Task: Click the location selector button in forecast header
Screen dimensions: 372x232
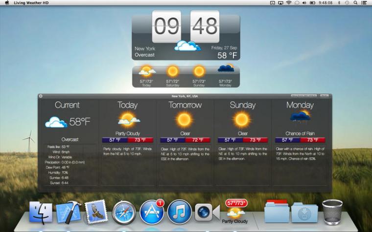Action: click(304, 96)
